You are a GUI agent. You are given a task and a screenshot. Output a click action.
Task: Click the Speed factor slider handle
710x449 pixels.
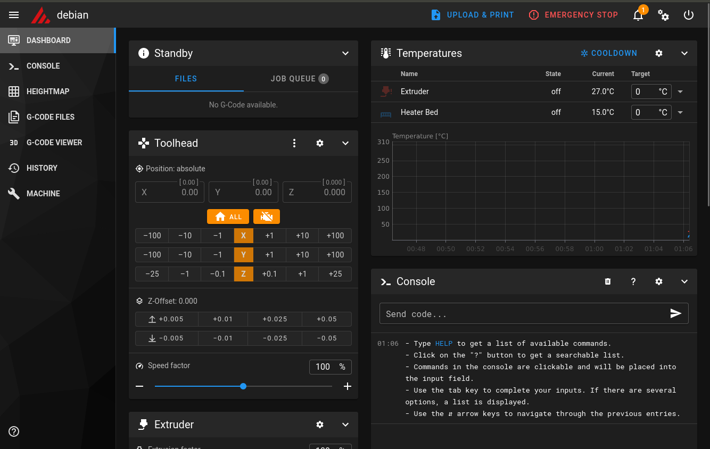(x=243, y=386)
